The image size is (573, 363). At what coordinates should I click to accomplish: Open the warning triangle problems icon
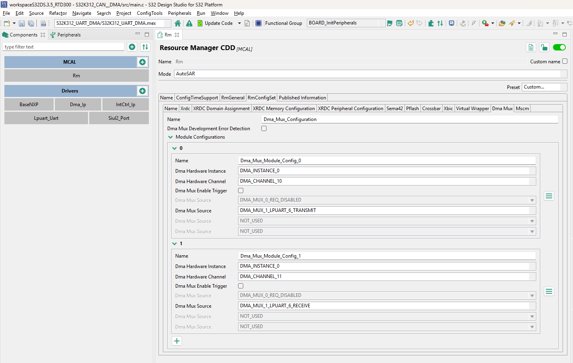tap(189, 23)
